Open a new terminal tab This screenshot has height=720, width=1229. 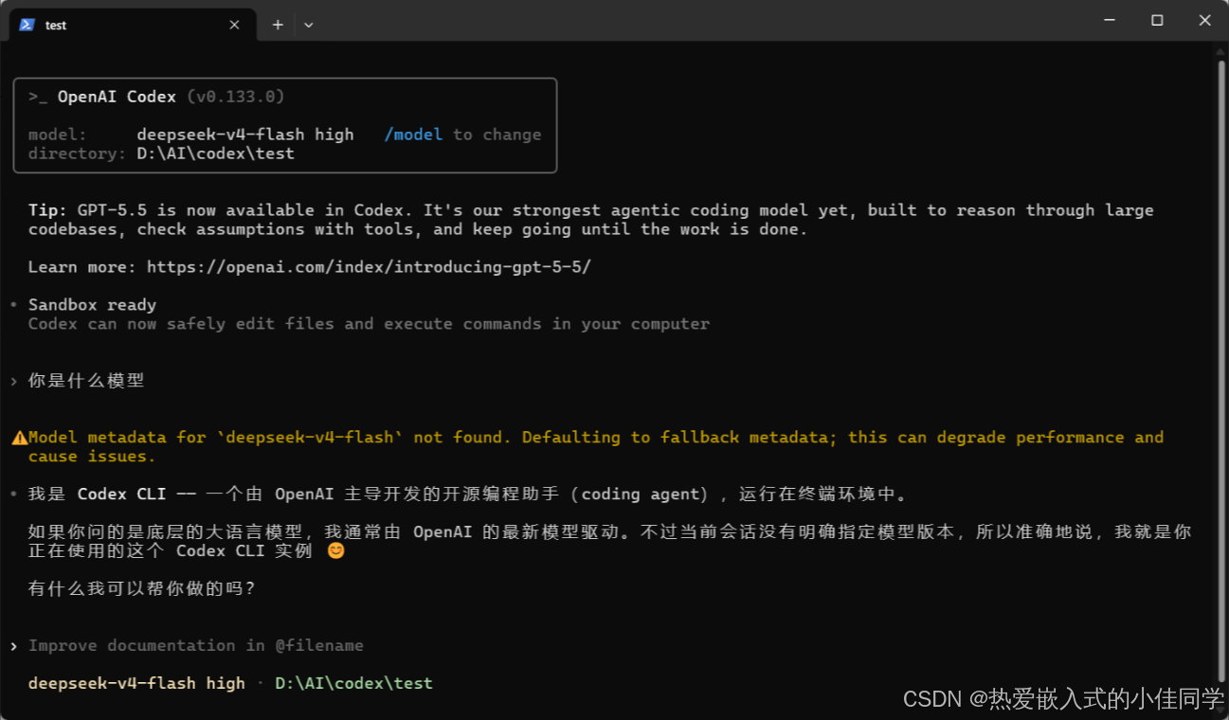(x=278, y=25)
